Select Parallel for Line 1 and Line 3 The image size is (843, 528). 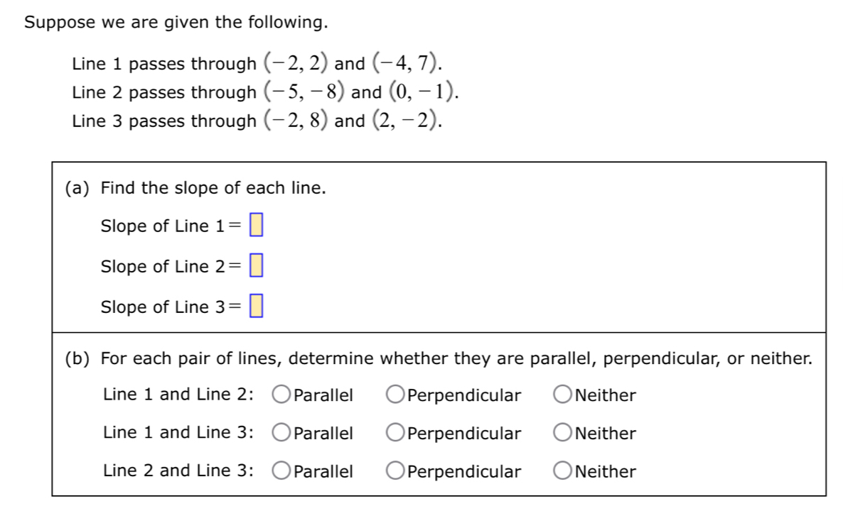[x=281, y=433]
